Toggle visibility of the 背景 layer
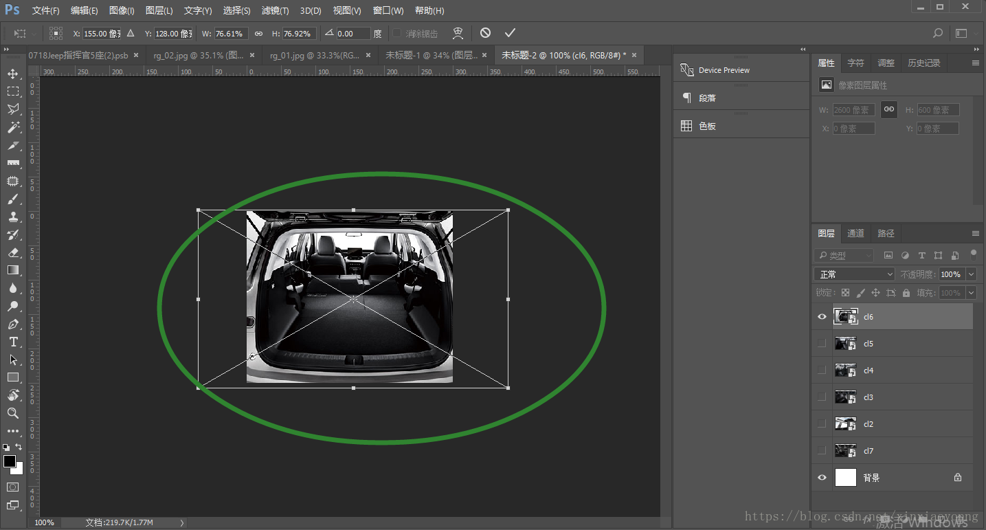 [x=822, y=478]
